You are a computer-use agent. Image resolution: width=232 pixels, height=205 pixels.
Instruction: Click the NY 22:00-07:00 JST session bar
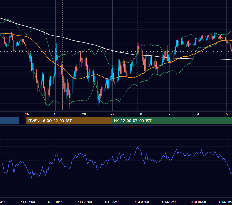172,121
